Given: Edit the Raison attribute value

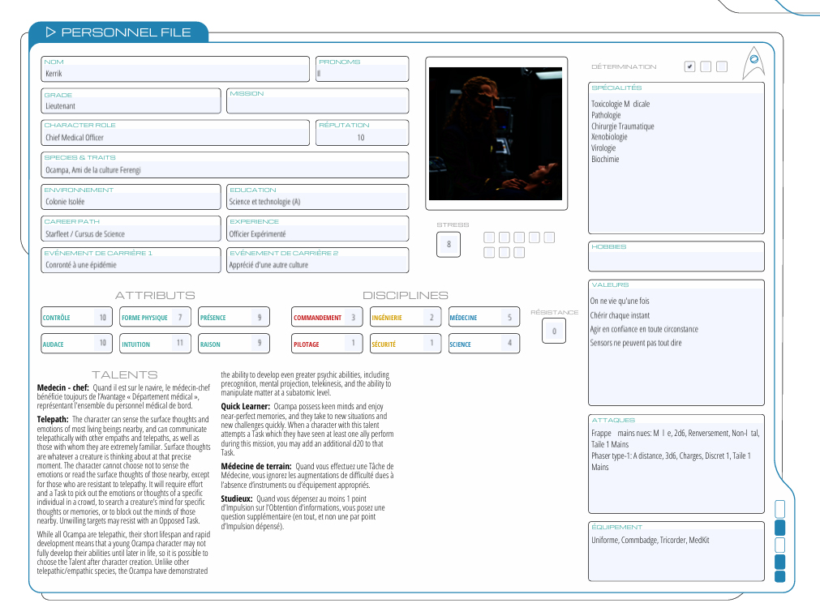Looking at the screenshot, I should point(260,343).
